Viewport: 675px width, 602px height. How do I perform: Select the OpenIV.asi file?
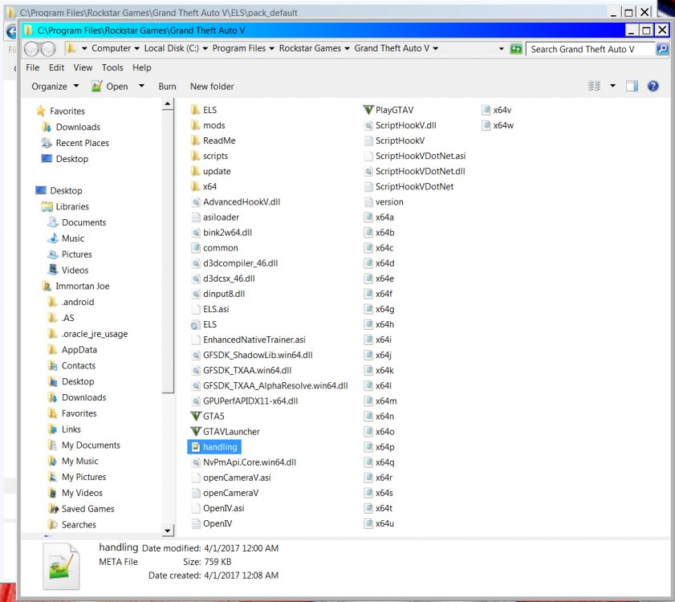pyautogui.click(x=223, y=508)
